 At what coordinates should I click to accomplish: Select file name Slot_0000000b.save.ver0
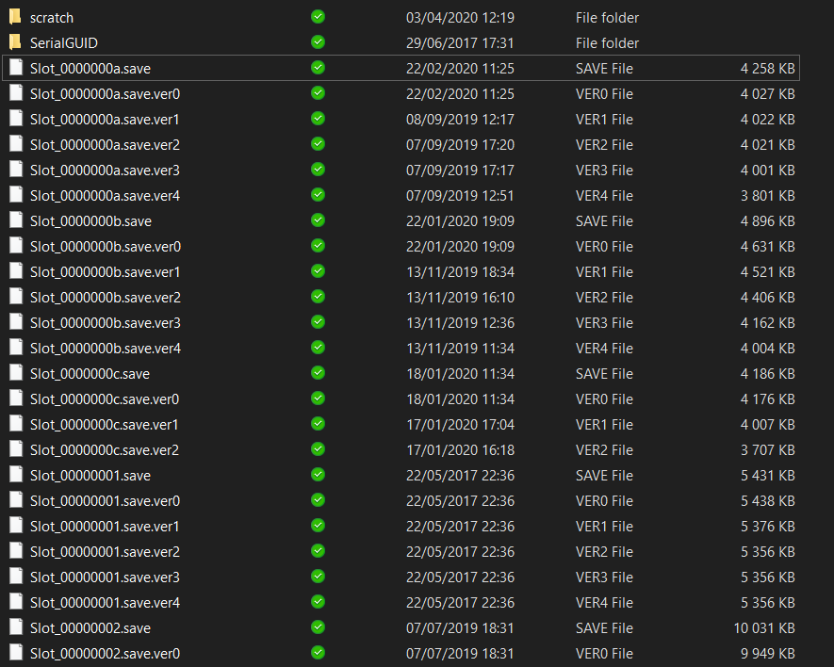coord(106,247)
